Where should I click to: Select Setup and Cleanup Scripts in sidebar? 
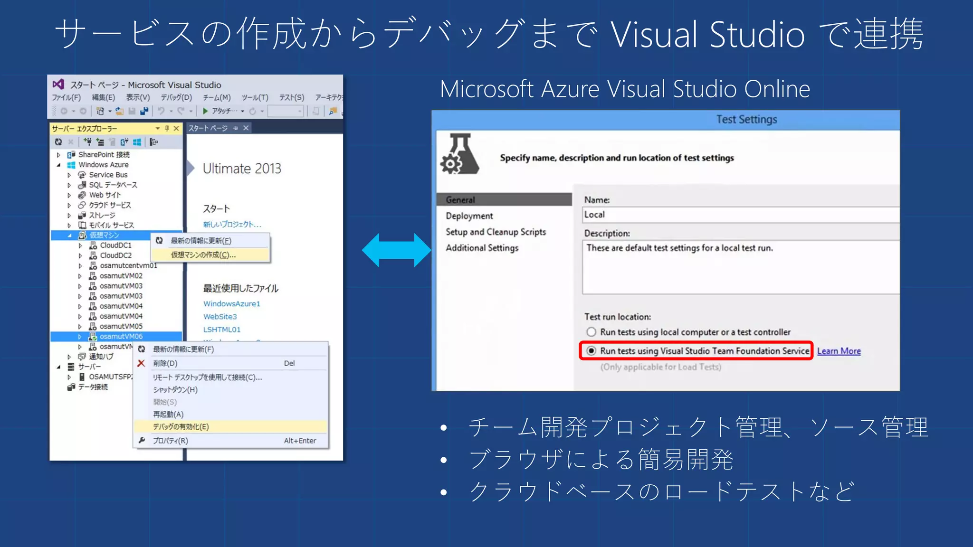pos(496,232)
